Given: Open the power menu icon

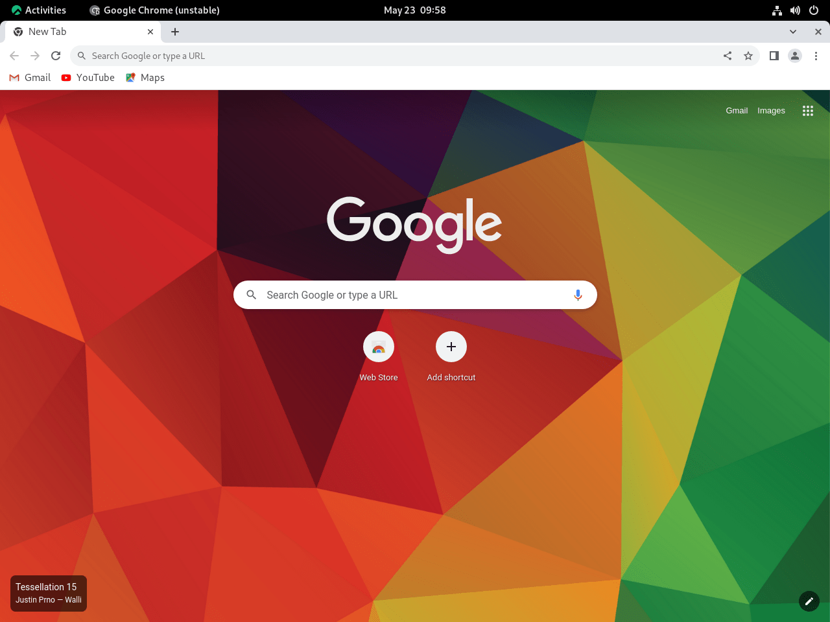Looking at the screenshot, I should click(814, 10).
